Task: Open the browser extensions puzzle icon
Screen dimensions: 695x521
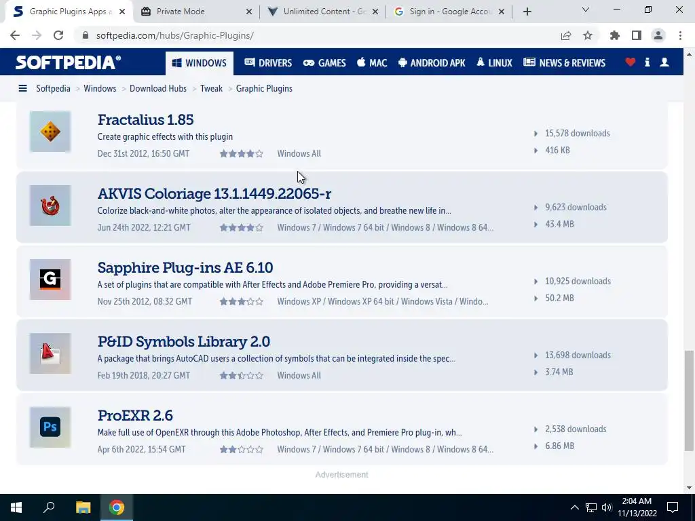Action: [614, 35]
